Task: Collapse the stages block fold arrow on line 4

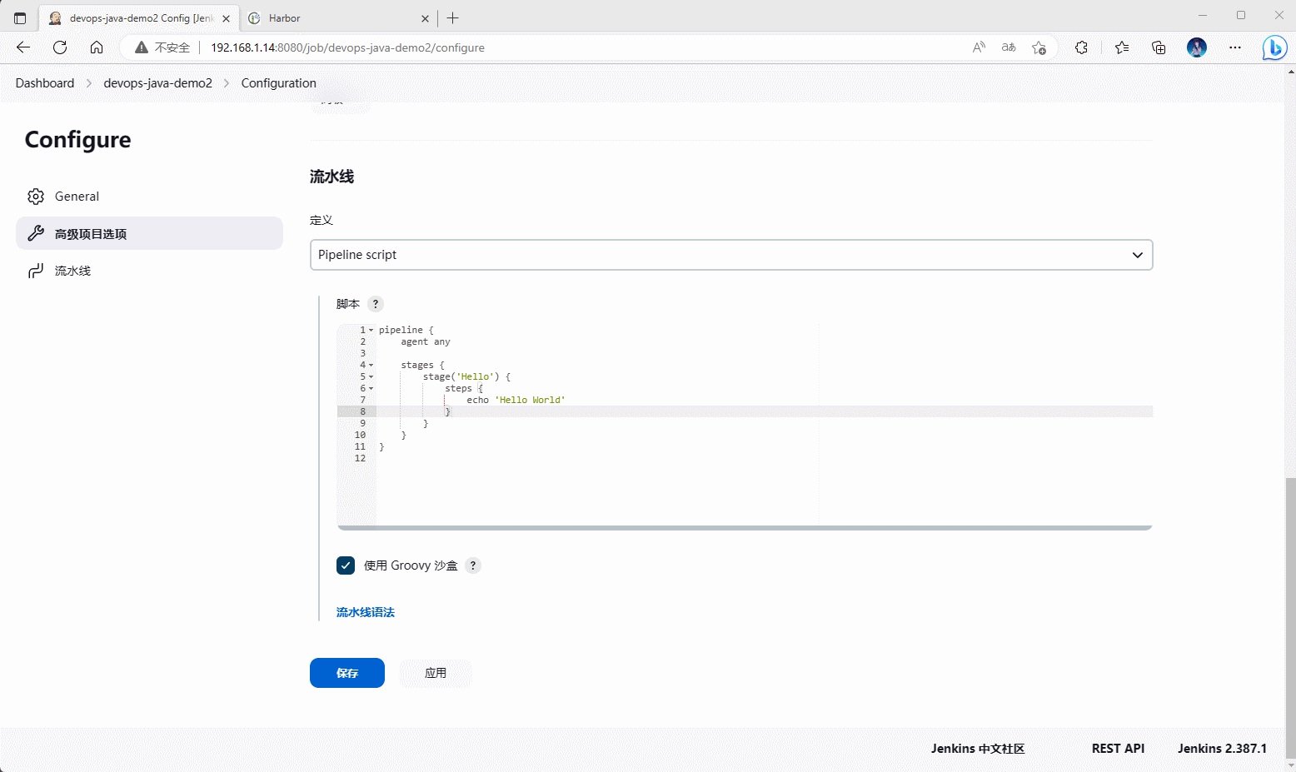Action: pyautogui.click(x=371, y=366)
